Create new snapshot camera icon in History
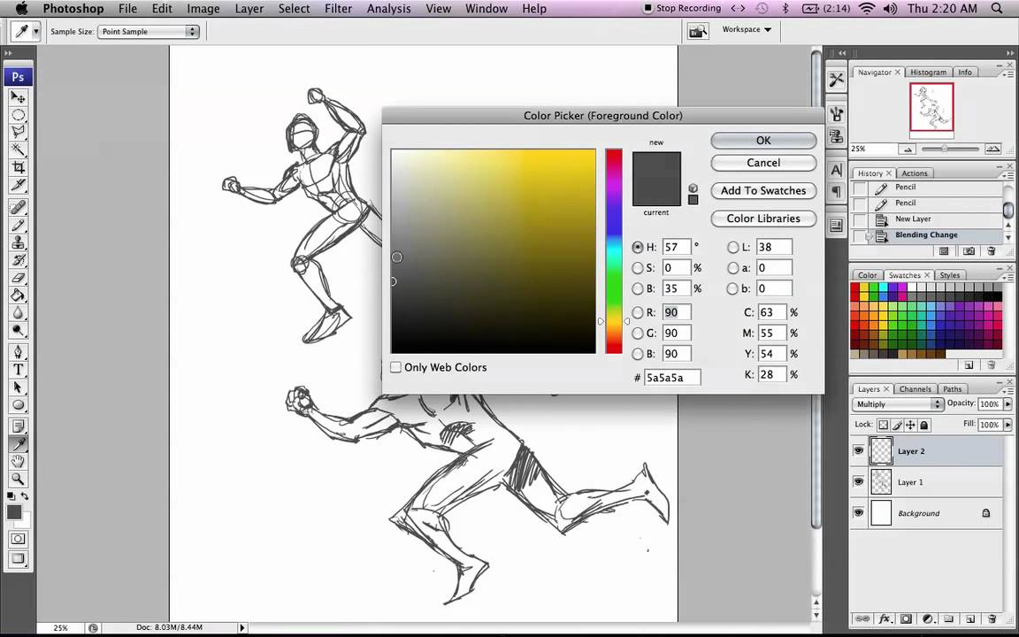This screenshot has height=637, width=1019. [969, 251]
